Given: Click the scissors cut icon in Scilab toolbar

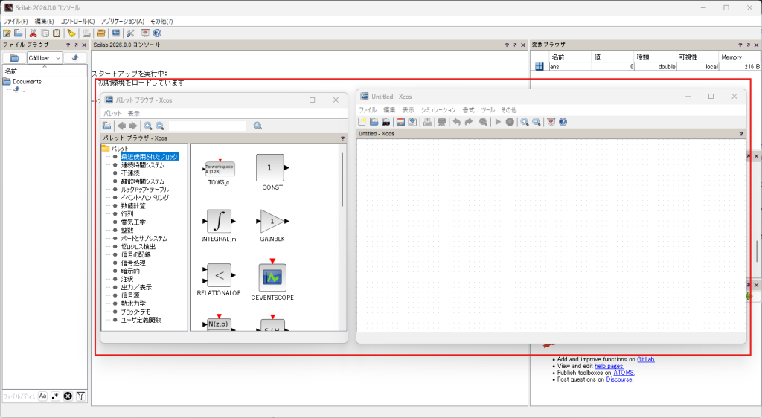Looking at the screenshot, I should (33, 33).
